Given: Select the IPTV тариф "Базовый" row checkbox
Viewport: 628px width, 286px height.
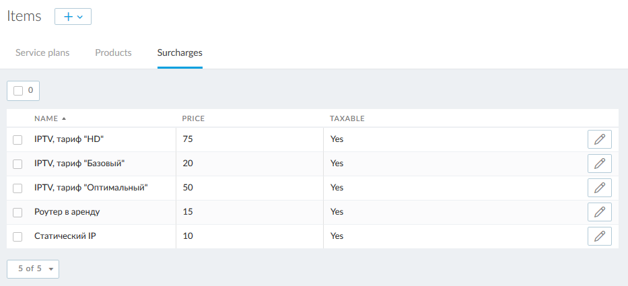Looking at the screenshot, I should (18, 164).
